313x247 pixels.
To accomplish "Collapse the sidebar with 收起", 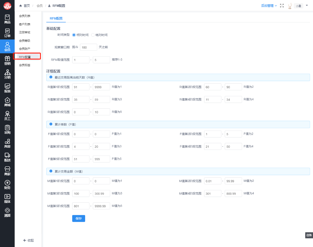I will pos(28,240).
